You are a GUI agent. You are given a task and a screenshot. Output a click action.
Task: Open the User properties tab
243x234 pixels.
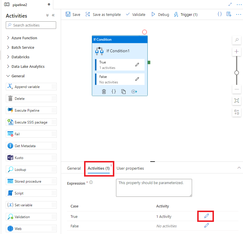[x=130, y=168]
